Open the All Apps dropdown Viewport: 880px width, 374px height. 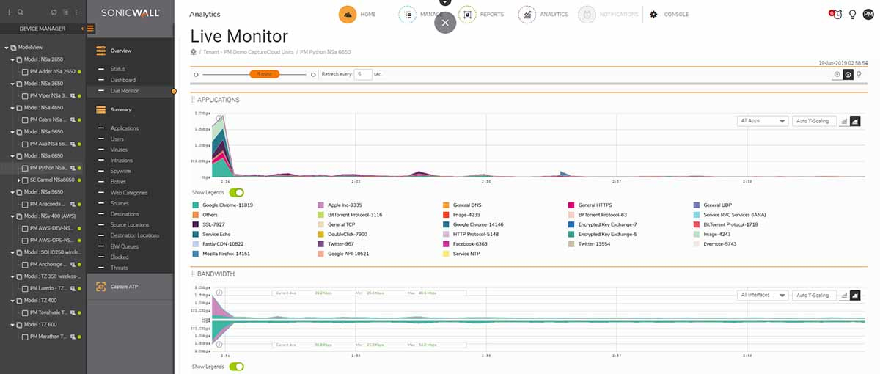click(x=763, y=121)
